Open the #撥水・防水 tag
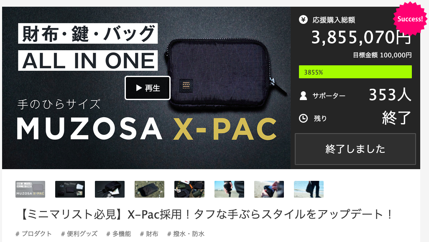The image size is (429, 242). (186, 234)
